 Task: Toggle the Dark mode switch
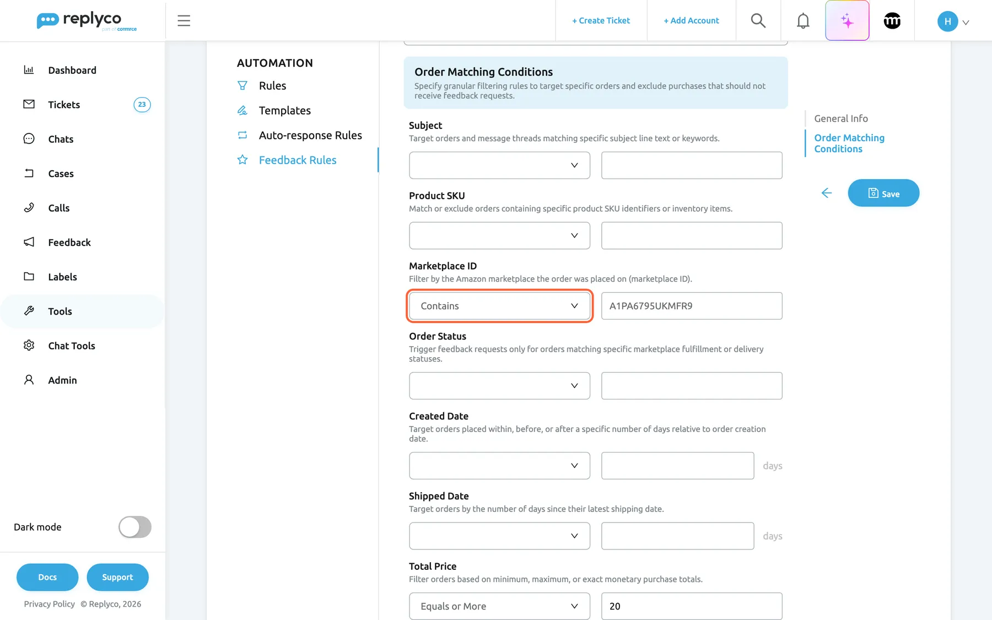pos(135,527)
